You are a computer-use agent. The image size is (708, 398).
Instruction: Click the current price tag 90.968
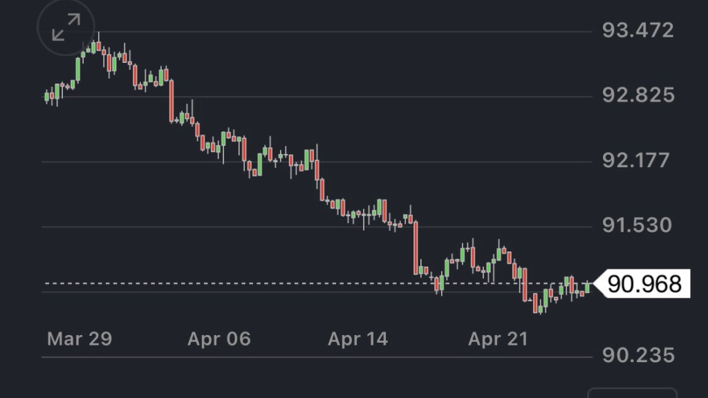pos(643,284)
